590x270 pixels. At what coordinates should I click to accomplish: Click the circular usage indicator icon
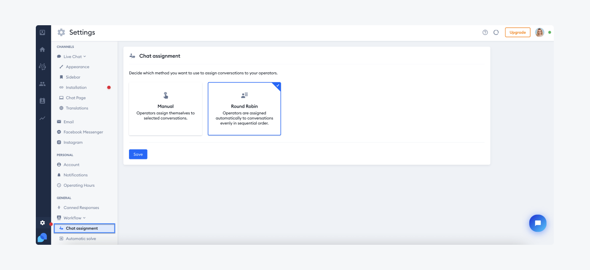pos(496,32)
